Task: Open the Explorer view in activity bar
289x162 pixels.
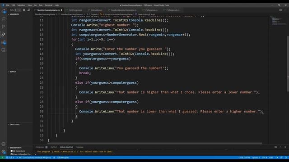Action: (x=4, y=11)
